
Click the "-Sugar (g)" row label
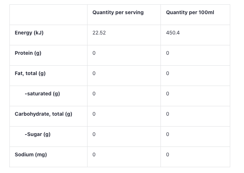pos(37,135)
